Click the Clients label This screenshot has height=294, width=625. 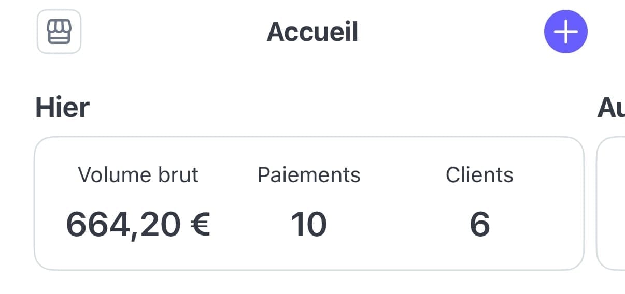(x=479, y=175)
